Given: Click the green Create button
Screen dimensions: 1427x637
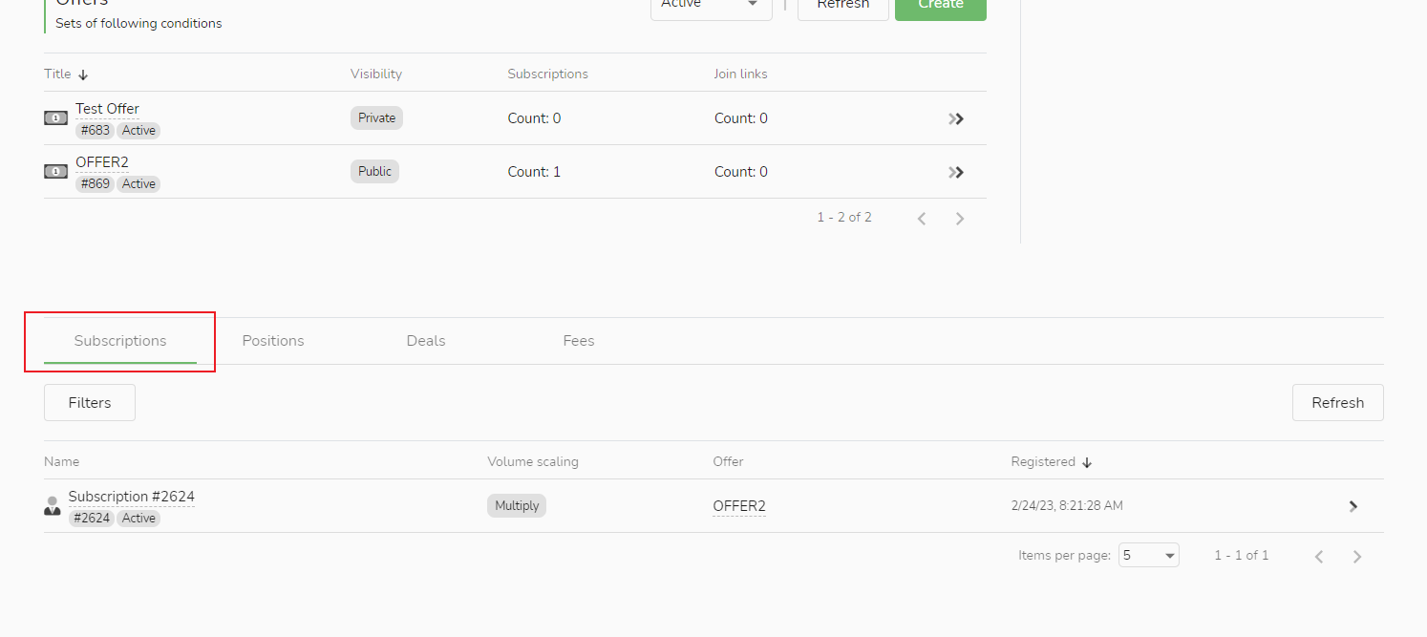Looking at the screenshot, I should [940, 6].
